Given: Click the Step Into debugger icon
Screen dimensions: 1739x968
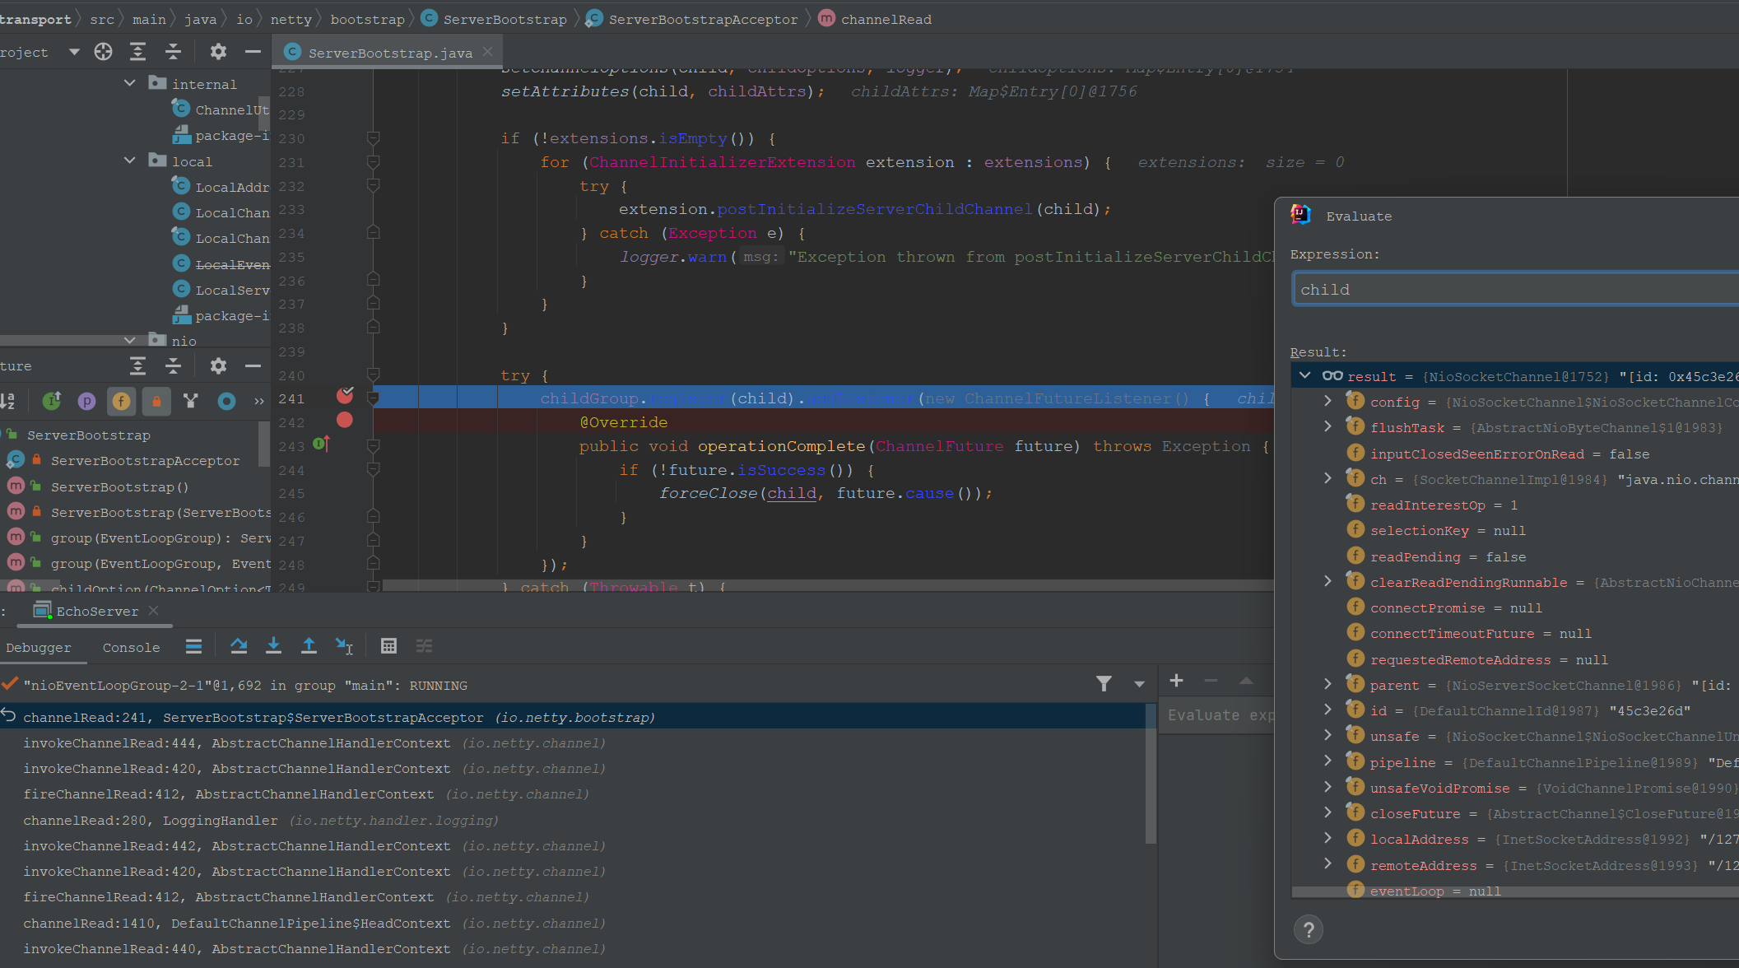Looking at the screenshot, I should tap(273, 646).
